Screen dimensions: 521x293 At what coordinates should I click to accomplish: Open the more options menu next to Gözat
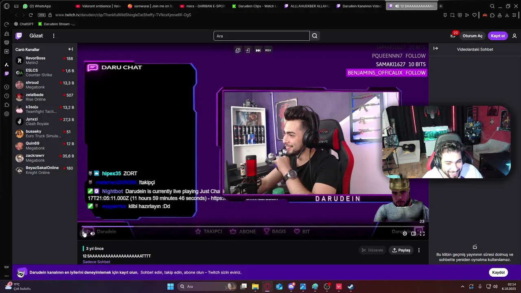[x=53, y=36]
